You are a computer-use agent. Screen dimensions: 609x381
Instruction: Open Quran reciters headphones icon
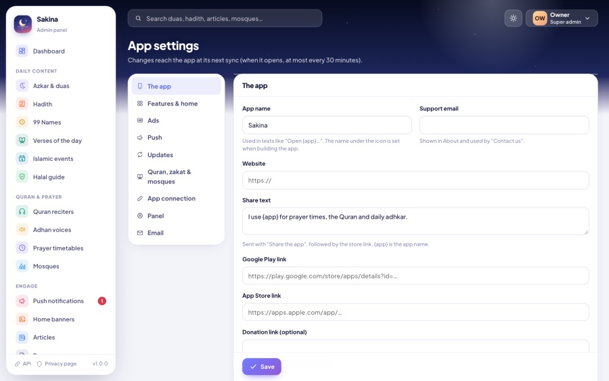22,211
